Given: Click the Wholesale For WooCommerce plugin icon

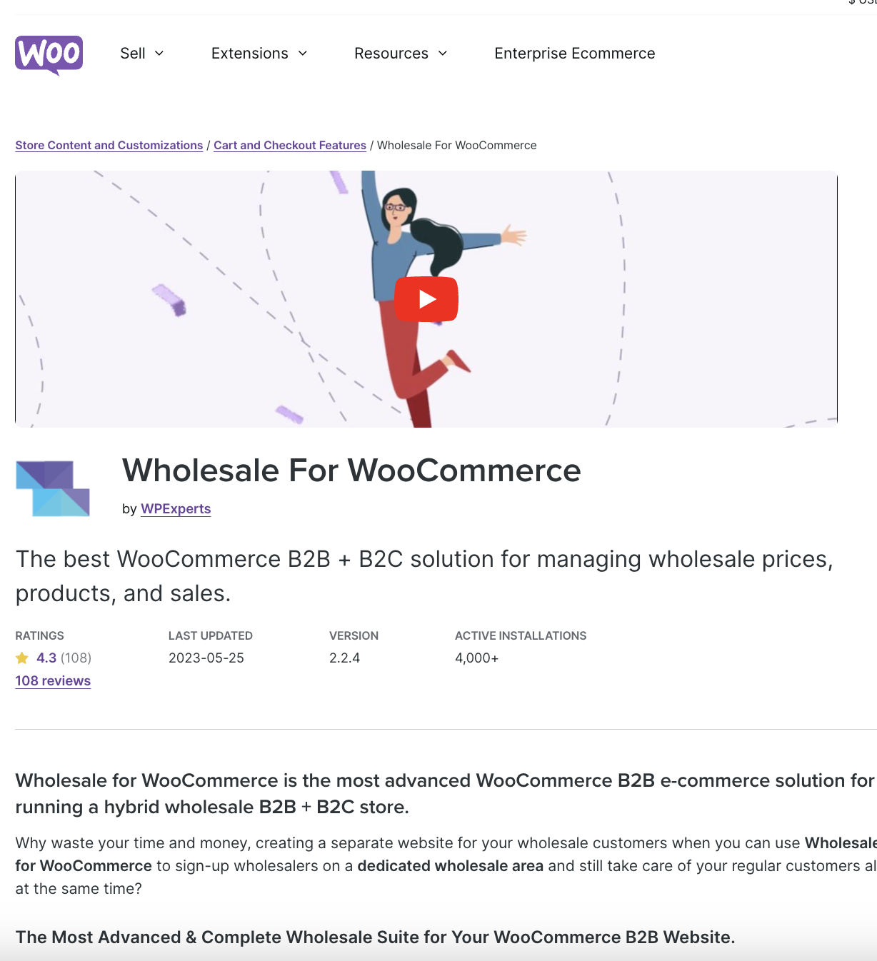Looking at the screenshot, I should (53, 488).
